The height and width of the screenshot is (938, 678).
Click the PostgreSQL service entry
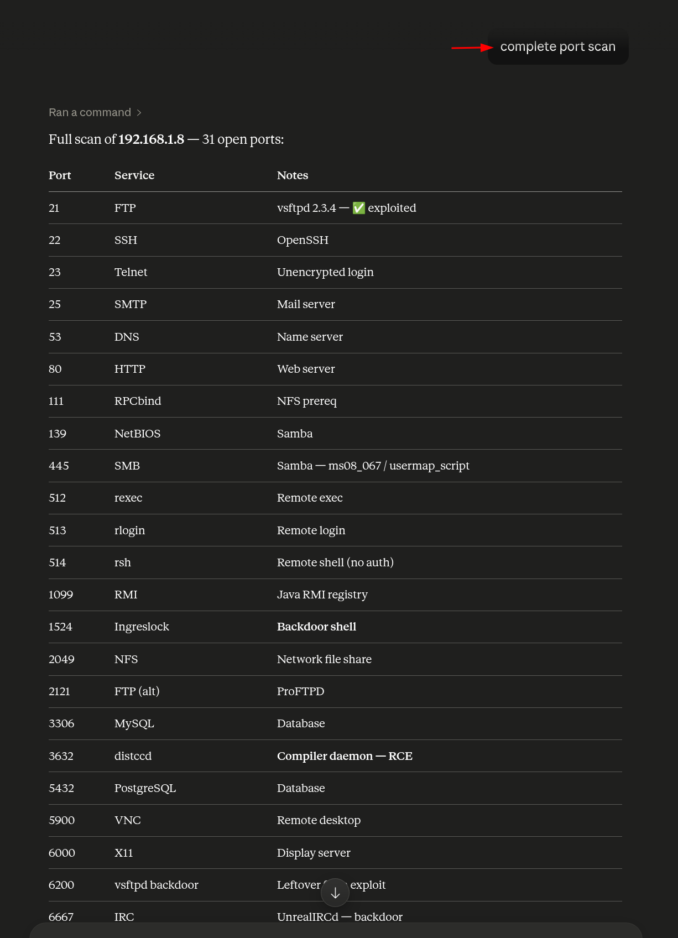(145, 788)
